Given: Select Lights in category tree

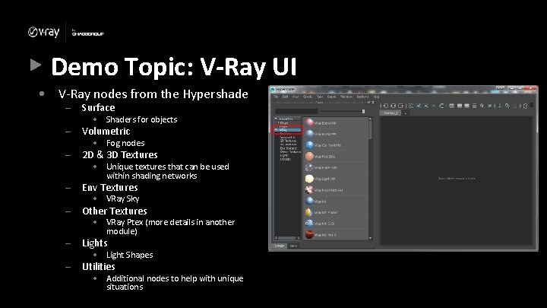Looking at the screenshot, I should (x=284, y=156).
